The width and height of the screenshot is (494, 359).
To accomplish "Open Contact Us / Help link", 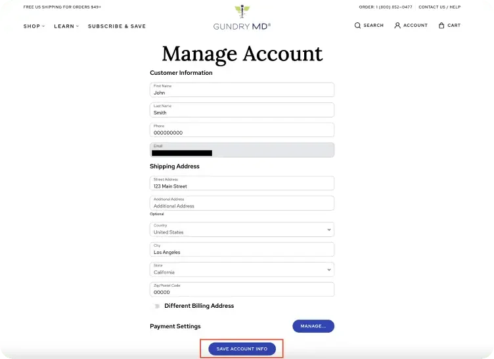I will tap(439, 7).
